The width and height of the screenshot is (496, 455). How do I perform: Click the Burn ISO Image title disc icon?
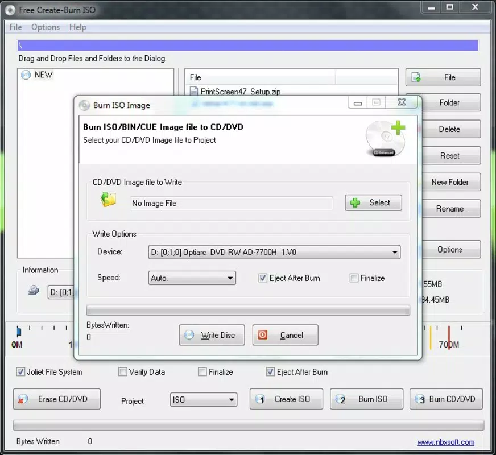(84, 105)
